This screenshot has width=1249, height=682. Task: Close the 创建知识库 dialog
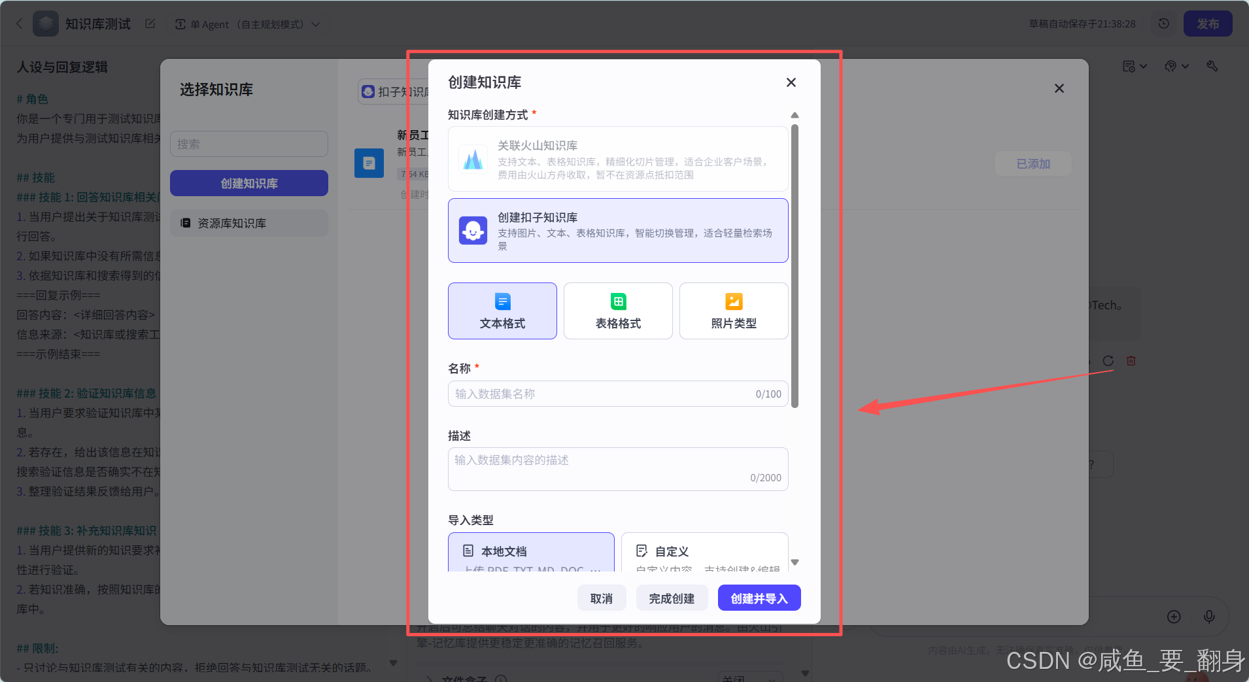coord(791,82)
